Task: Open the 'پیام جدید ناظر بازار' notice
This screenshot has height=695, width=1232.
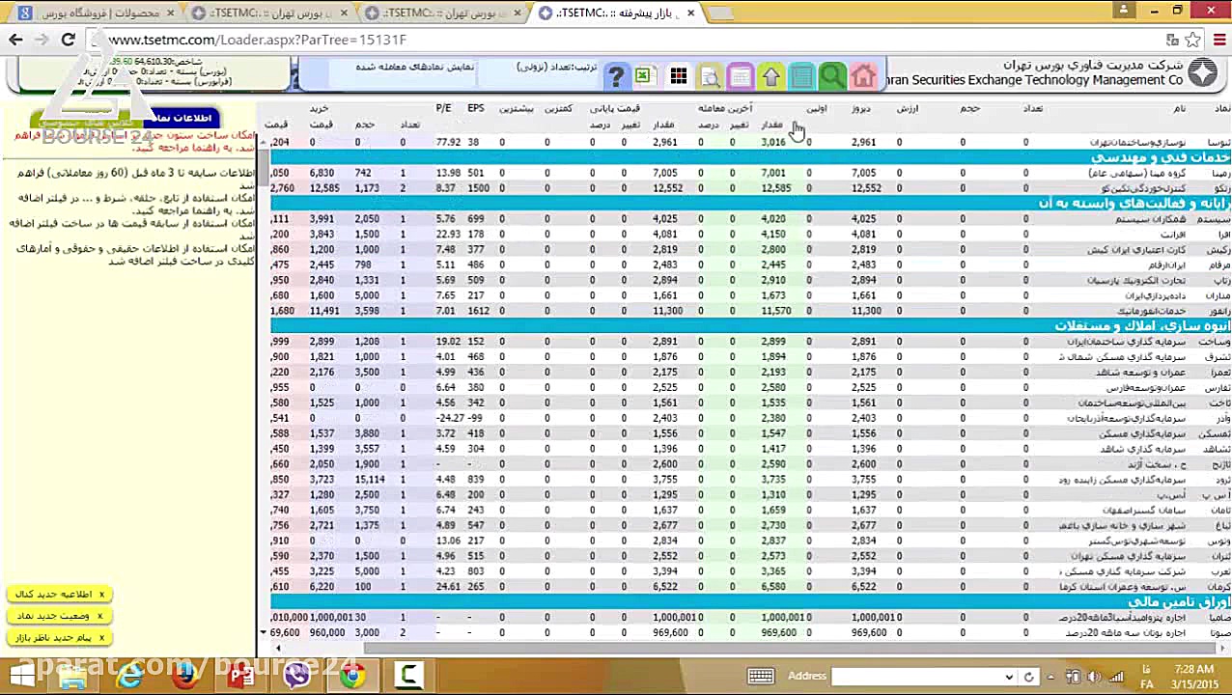Action: (x=54, y=637)
